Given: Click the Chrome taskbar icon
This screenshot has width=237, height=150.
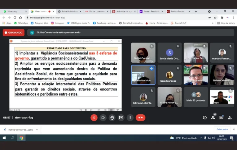Looking at the screenshot, I should pyautogui.click(x=21, y=138).
